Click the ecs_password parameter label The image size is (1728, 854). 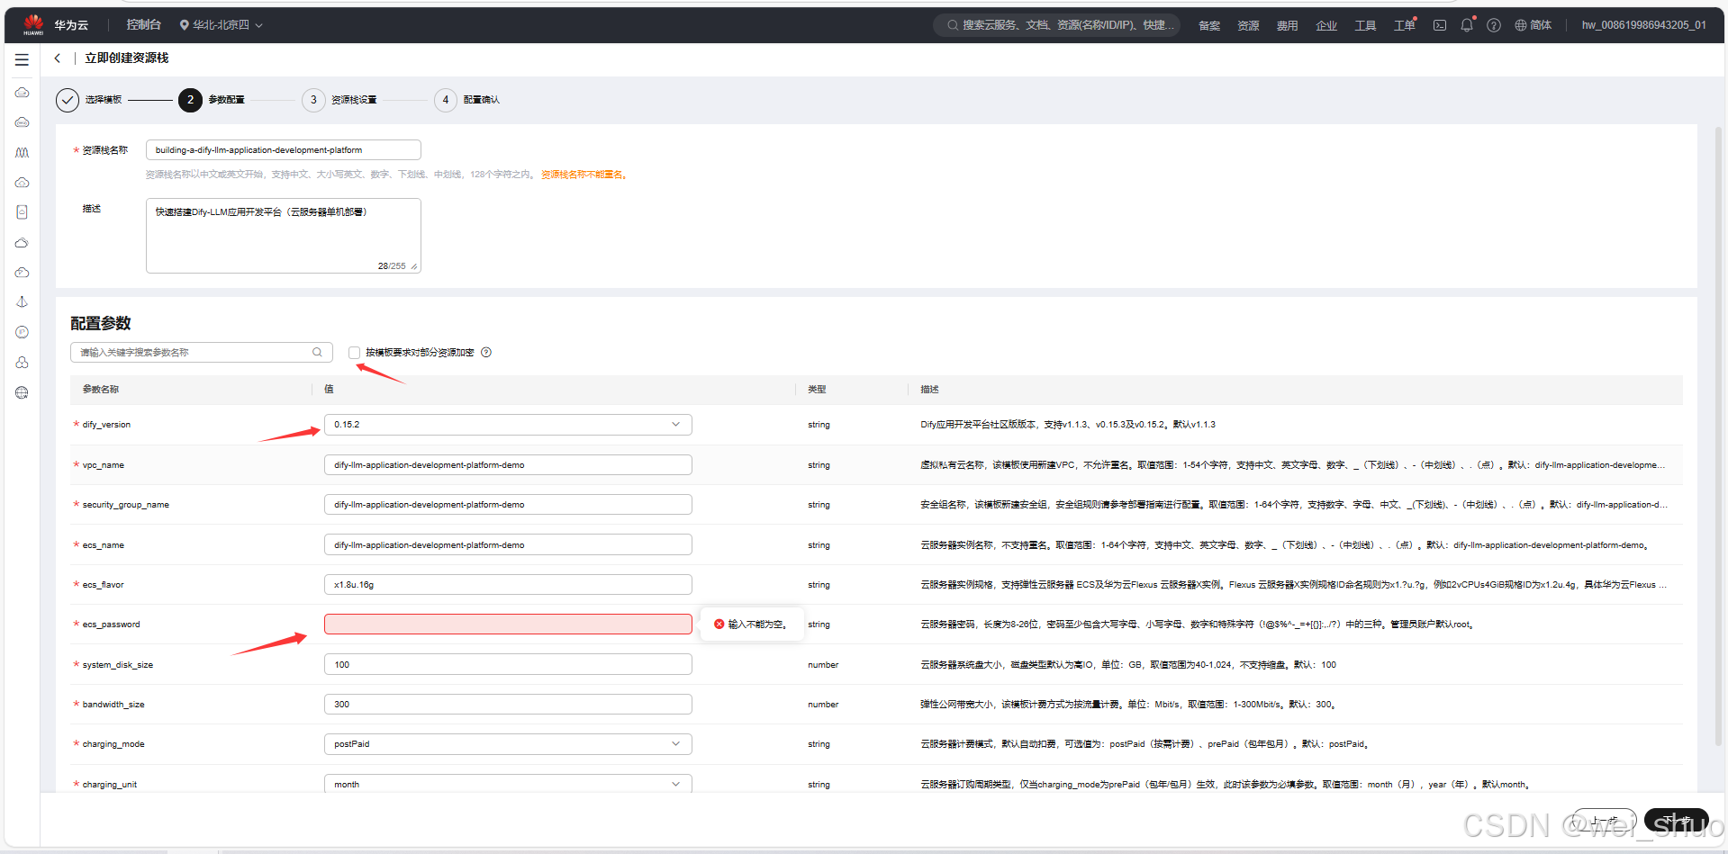pos(111,625)
